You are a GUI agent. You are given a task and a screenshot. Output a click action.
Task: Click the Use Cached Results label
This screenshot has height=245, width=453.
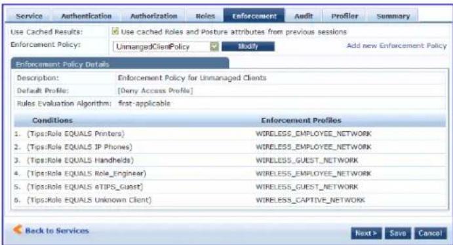[x=47, y=31]
